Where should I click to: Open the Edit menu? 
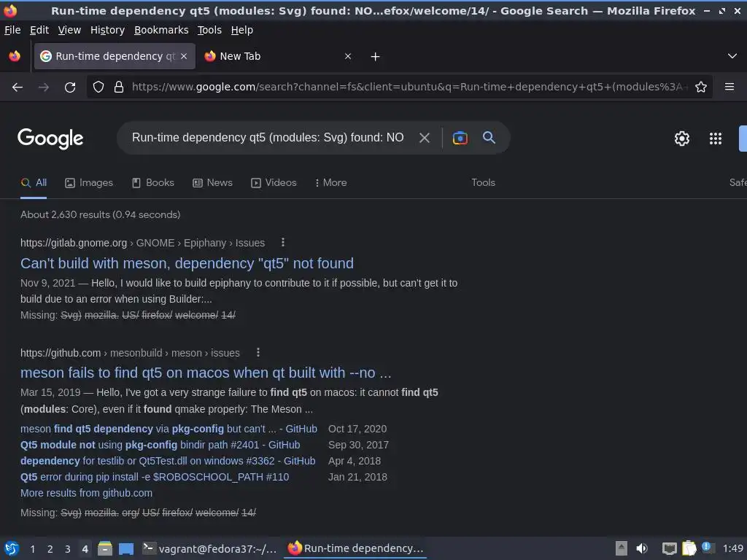(39, 30)
